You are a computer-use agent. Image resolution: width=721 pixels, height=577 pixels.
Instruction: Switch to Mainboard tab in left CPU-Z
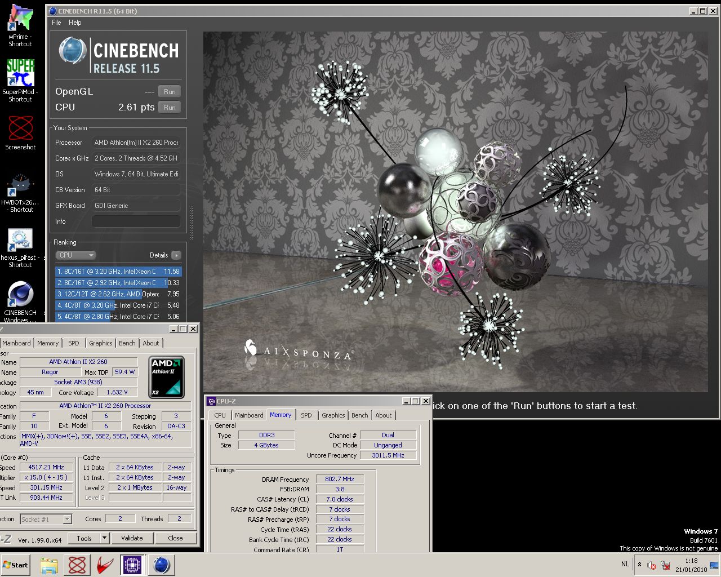(x=16, y=343)
